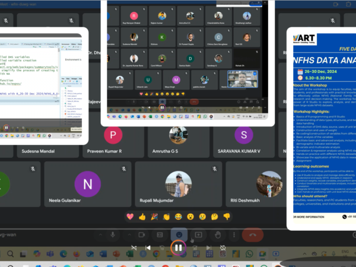Select Neela Gulanikar participant tile
Viewport: 356px width, 267px height.
[x=88, y=184]
